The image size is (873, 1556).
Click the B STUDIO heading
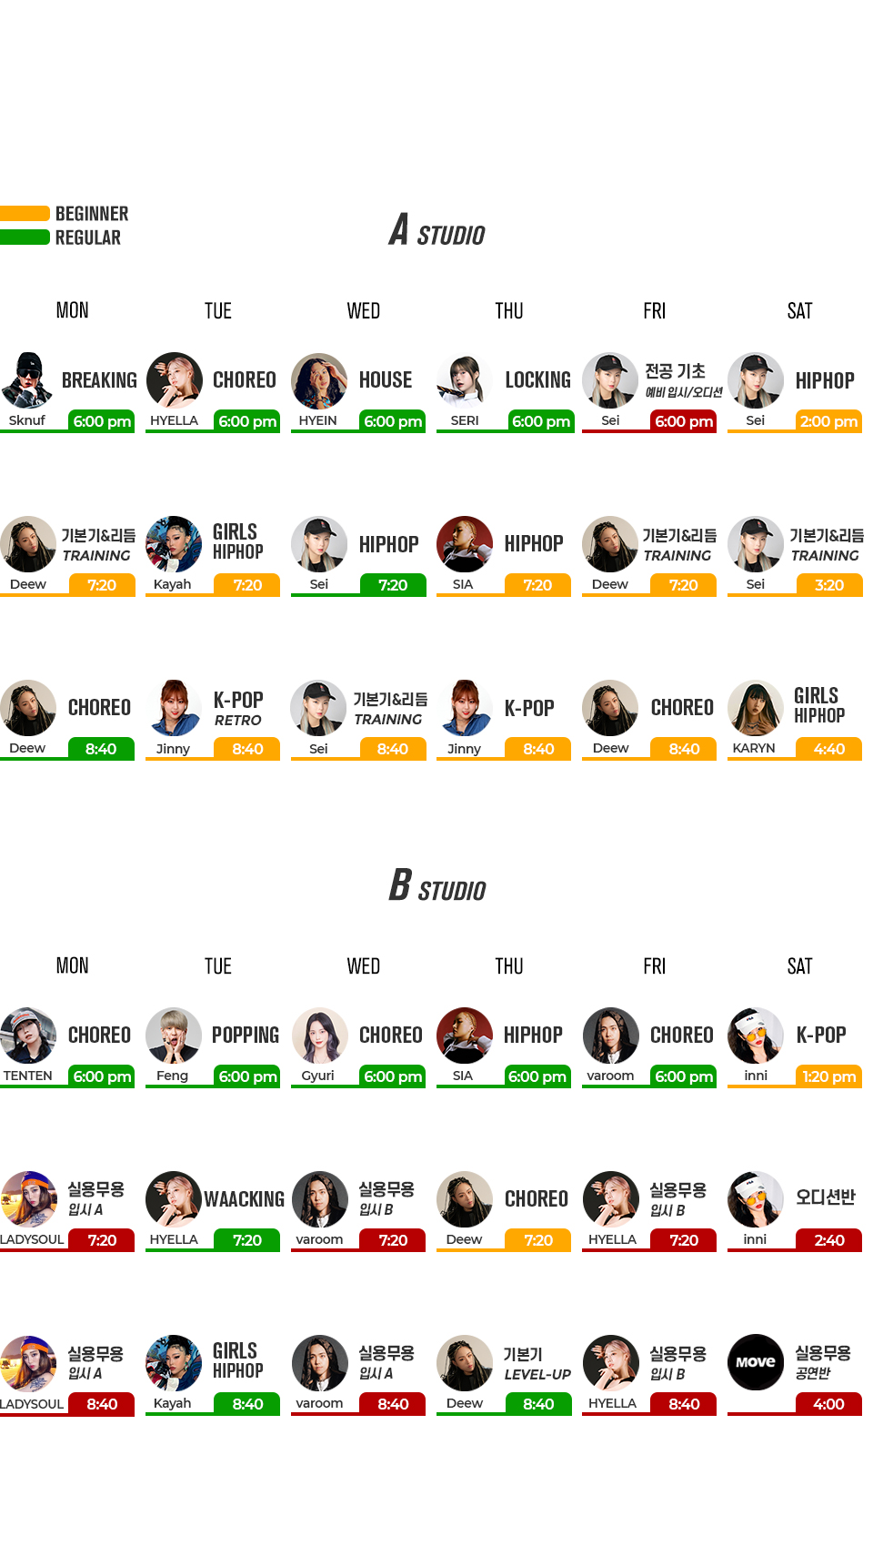437,885
